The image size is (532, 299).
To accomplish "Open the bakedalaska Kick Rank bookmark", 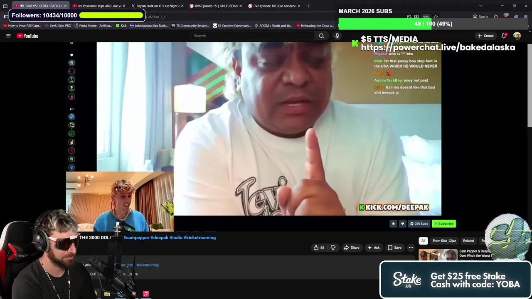I will (x=149, y=26).
